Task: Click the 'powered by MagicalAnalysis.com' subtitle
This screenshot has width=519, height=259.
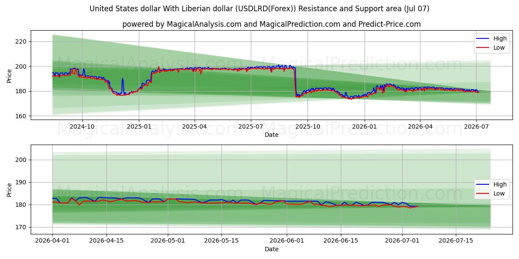Action: pyautogui.click(x=272, y=24)
